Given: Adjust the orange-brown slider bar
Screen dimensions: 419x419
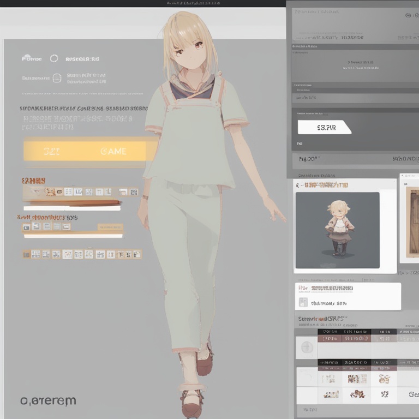Looking at the screenshot, I should (x=76, y=202).
